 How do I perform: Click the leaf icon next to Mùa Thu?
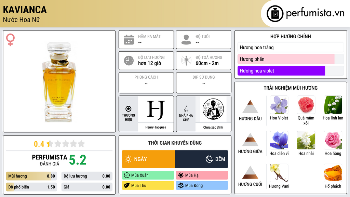(127, 185)
